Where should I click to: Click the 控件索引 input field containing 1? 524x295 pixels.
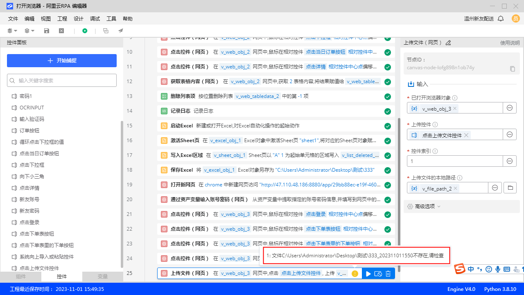[x=455, y=161]
